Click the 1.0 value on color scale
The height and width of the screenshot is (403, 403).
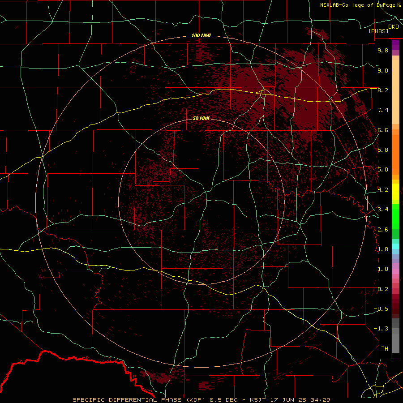[x=383, y=269]
